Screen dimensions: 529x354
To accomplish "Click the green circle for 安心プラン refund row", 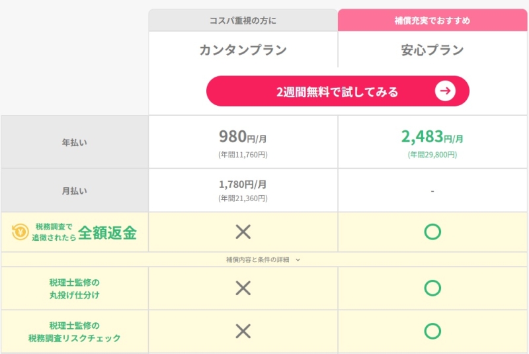I will [x=432, y=232].
